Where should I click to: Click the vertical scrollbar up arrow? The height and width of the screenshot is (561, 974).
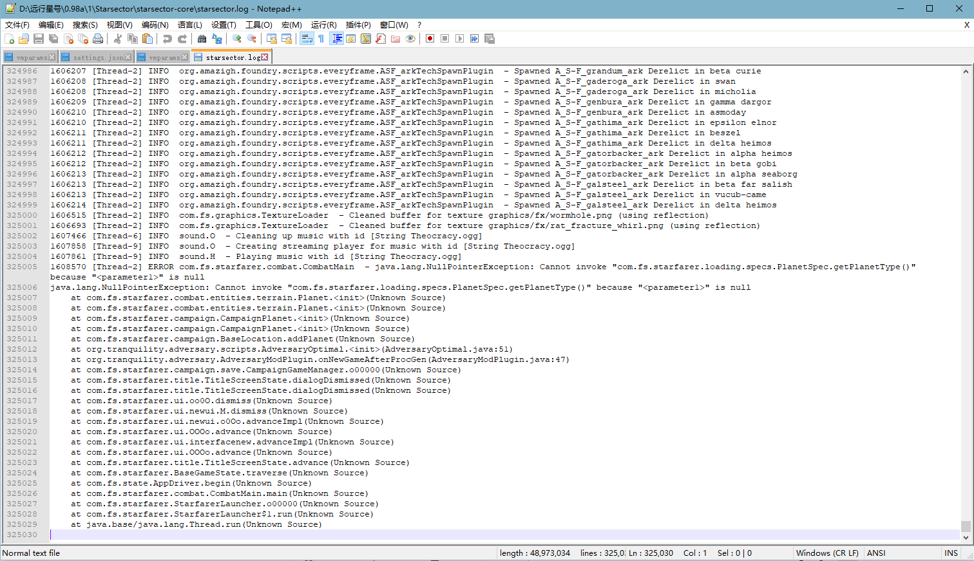966,71
